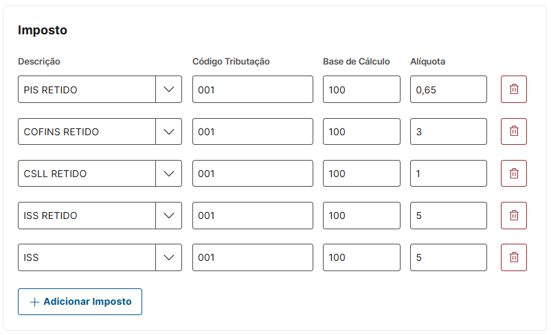Focus Base de Cálculo field of PIS RETIDO
This screenshot has height=335, width=551.
point(361,89)
